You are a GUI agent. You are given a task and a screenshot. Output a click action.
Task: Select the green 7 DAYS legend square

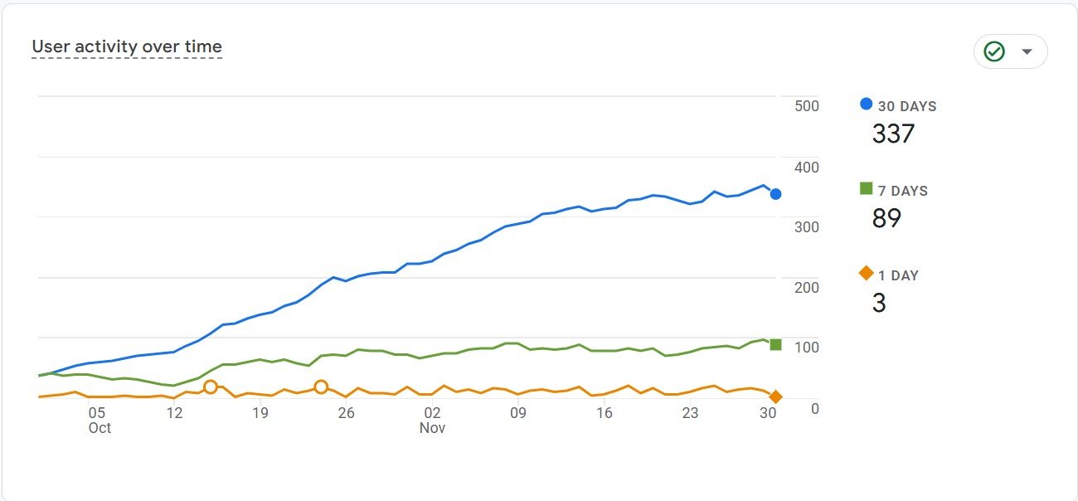coord(865,190)
